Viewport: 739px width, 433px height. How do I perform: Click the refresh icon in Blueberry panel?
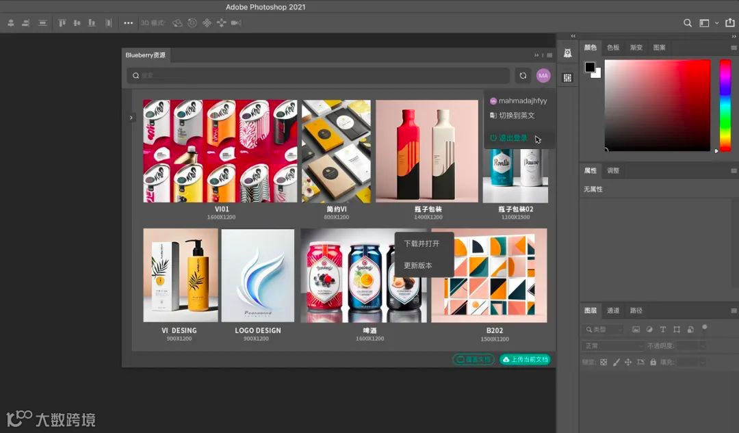point(523,75)
